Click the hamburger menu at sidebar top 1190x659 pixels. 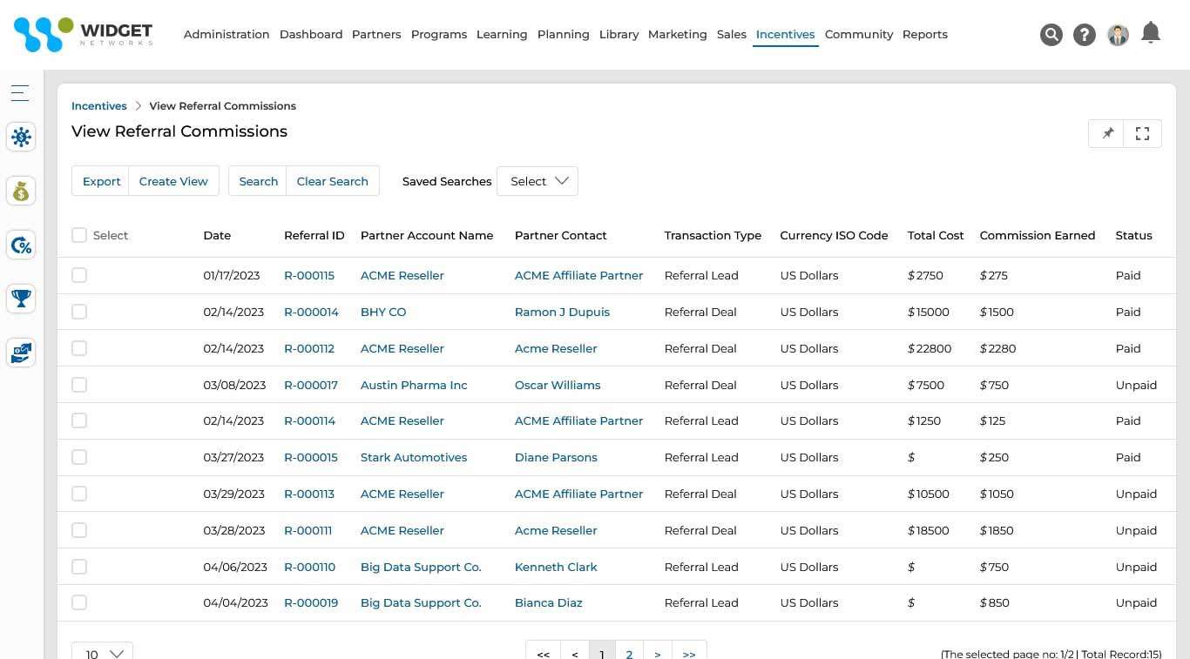pyautogui.click(x=19, y=92)
